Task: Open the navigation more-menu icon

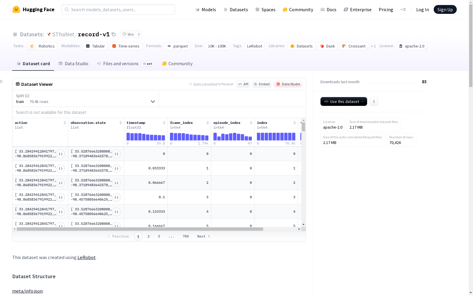Action: (403, 9)
